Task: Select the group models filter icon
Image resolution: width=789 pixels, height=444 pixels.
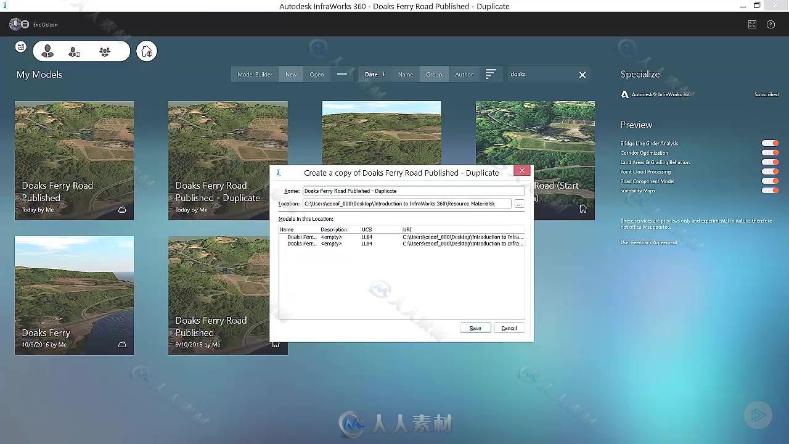Action: 105,52
